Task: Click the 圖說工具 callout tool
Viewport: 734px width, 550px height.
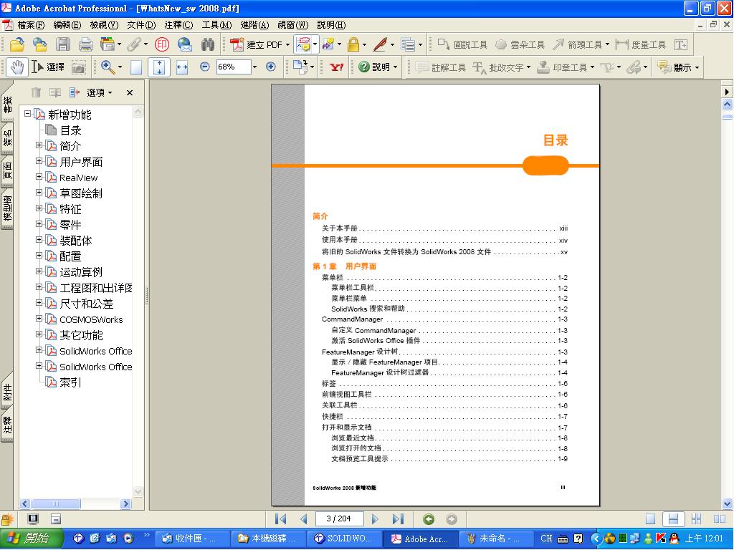Action: [462, 44]
